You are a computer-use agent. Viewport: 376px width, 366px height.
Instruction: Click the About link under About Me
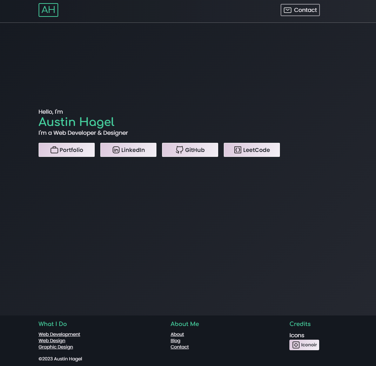[177, 334]
